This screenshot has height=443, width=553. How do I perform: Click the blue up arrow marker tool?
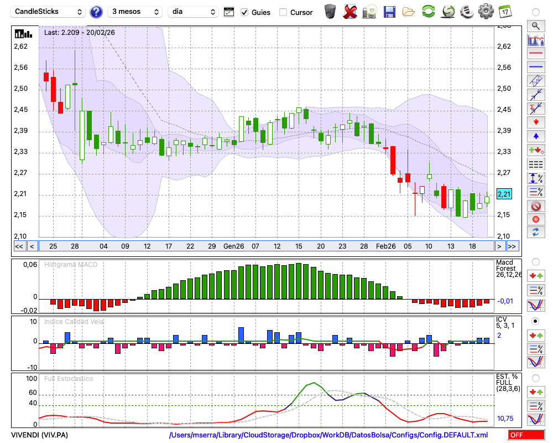(x=535, y=136)
